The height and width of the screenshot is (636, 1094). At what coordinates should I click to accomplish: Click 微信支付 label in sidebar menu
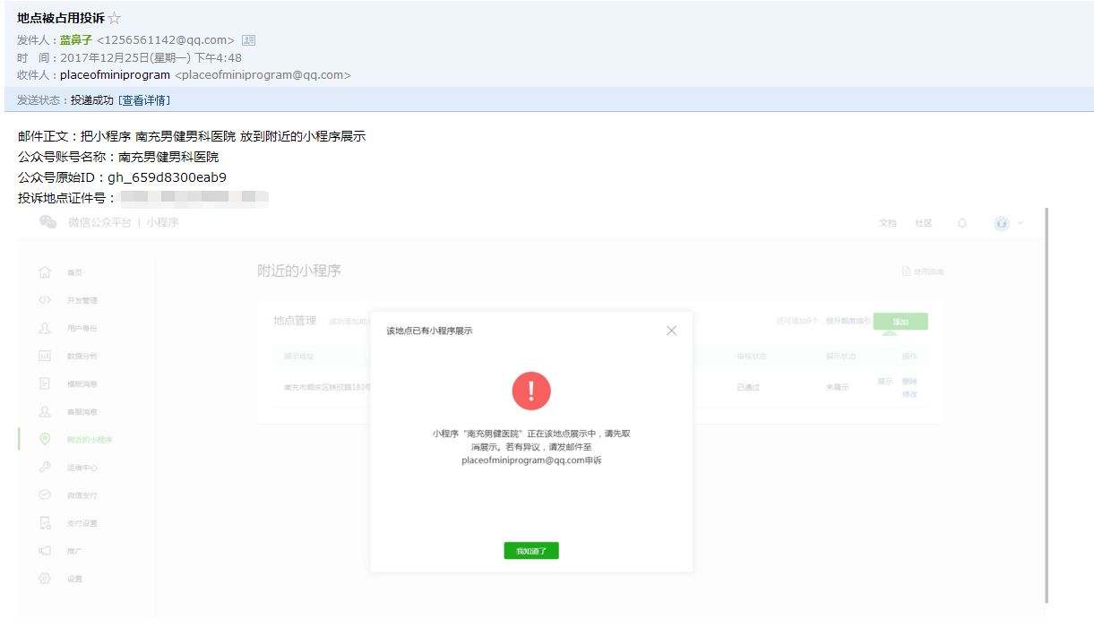[x=82, y=495]
